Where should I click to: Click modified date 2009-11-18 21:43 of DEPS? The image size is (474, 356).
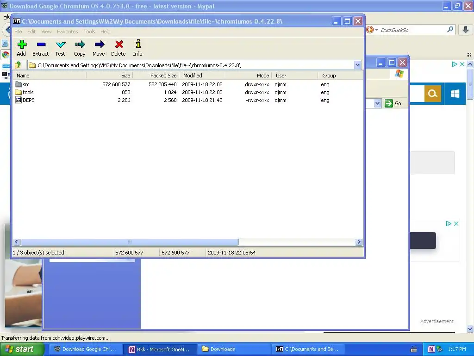pos(202,100)
